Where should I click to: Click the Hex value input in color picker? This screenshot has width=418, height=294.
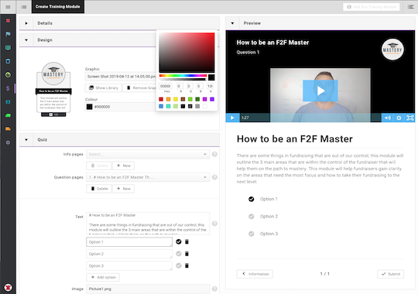166,86
